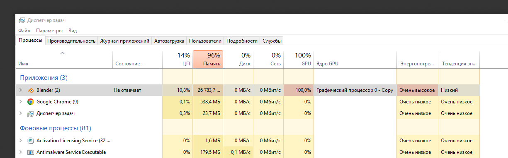Sort processes by GPU column header

(x=299, y=60)
